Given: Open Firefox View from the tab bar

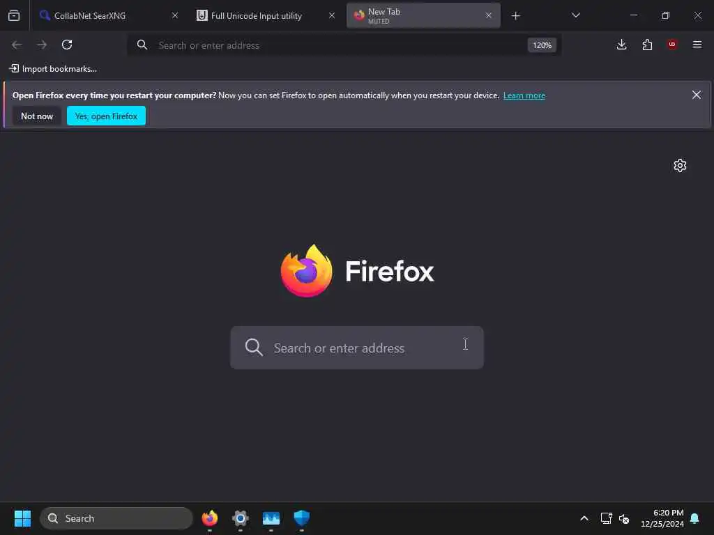Looking at the screenshot, I should coord(14,15).
